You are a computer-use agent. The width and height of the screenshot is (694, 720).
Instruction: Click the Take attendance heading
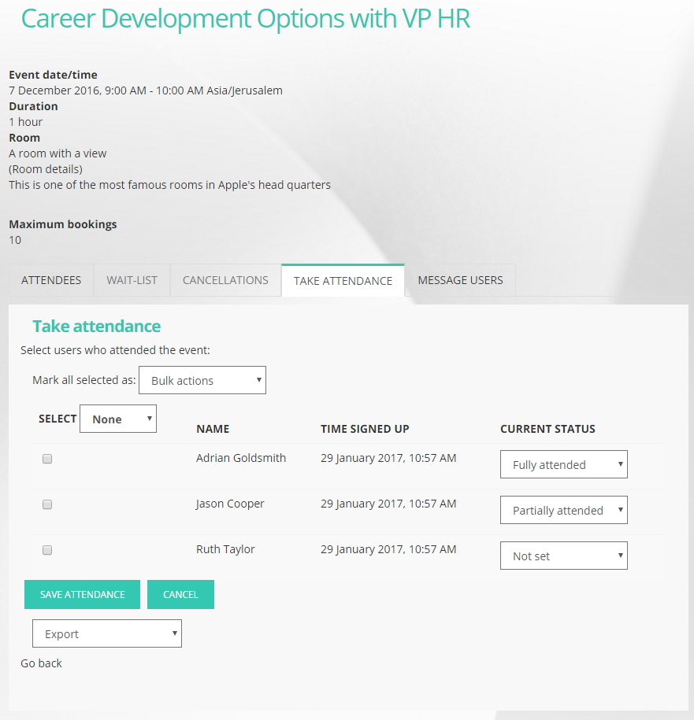pyautogui.click(x=97, y=326)
